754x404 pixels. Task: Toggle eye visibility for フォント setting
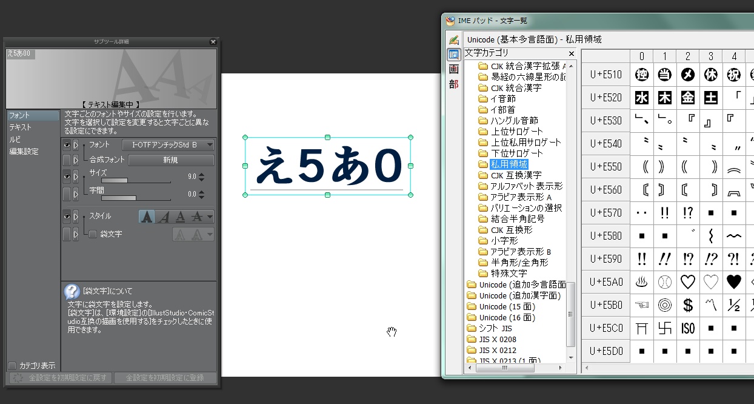(x=67, y=145)
